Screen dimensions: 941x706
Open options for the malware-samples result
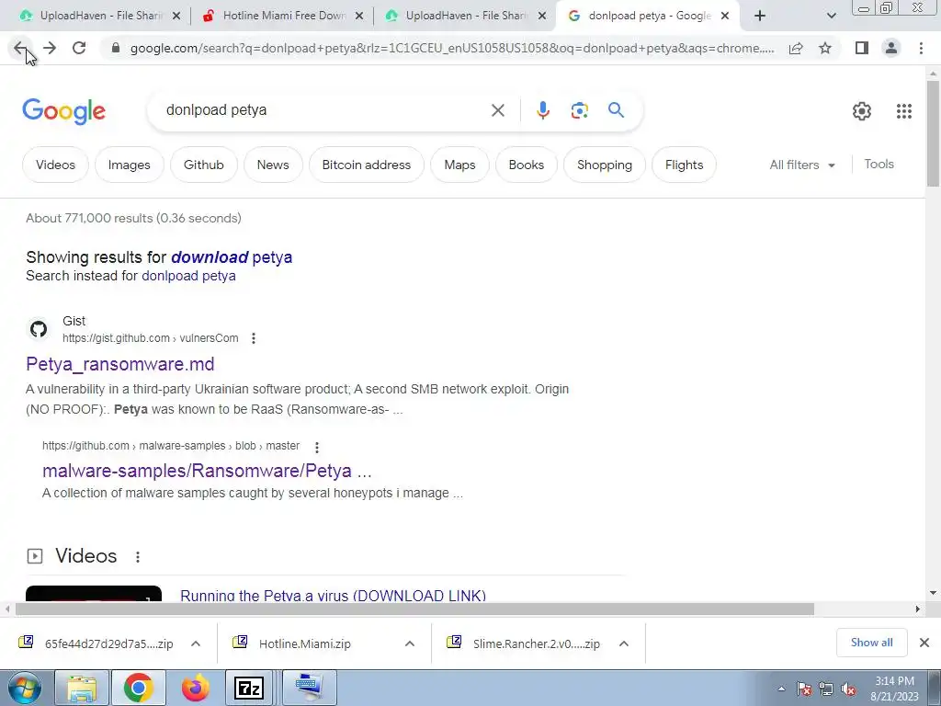pyautogui.click(x=317, y=447)
